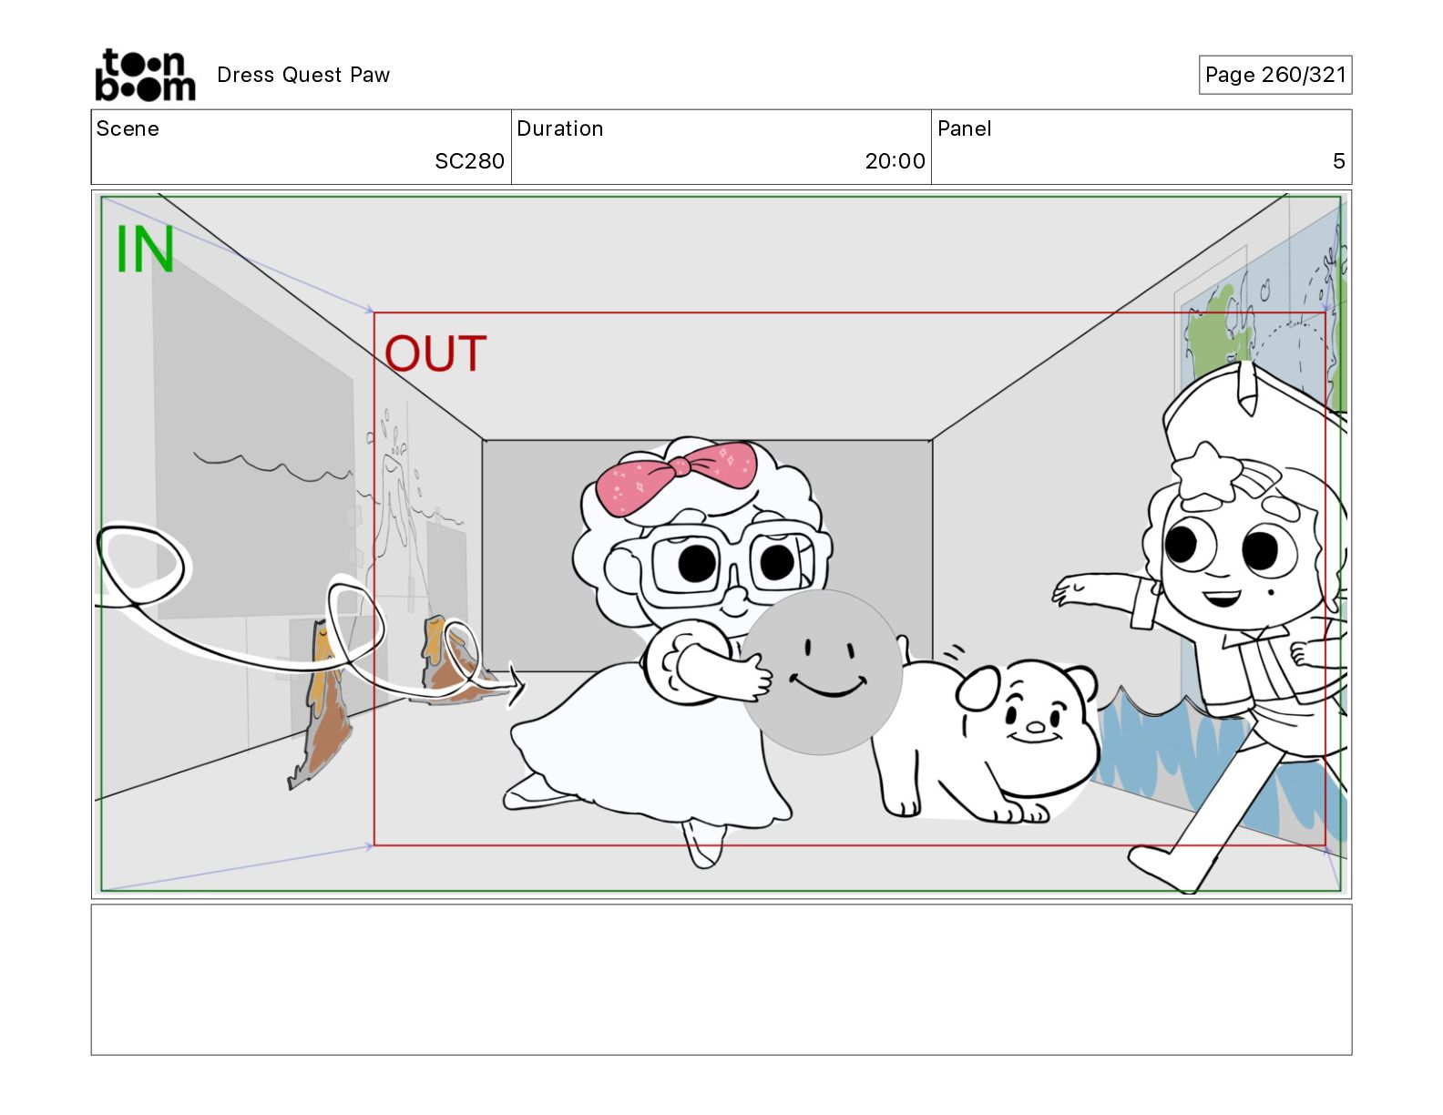Viewport: 1443px width, 1115px height.
Task: Select the 'Duration' header label
Action: click(x=559, y=128)
